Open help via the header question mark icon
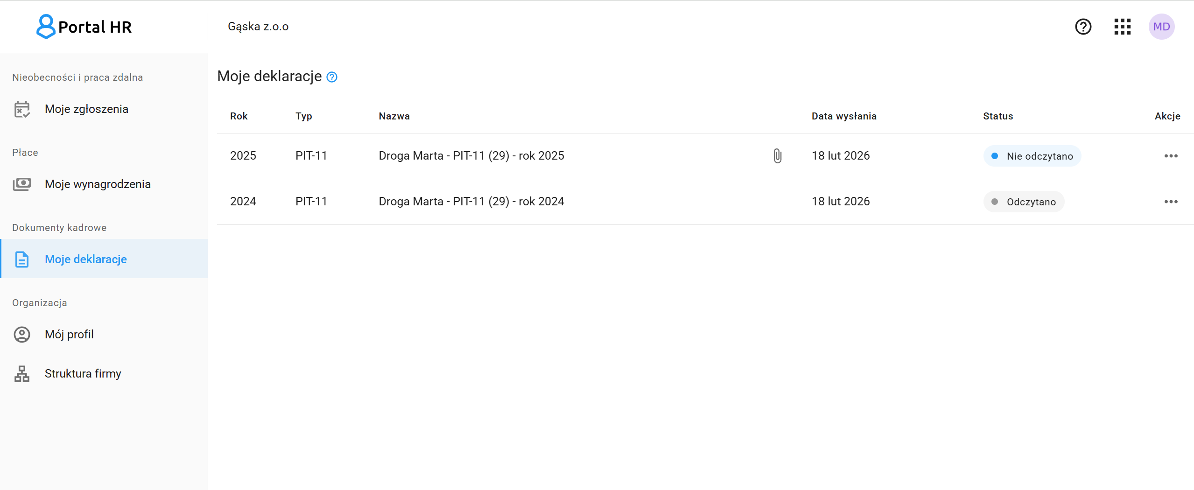Image resolution: width=1194 pixels, height=490 pixels. [1083, 27]
